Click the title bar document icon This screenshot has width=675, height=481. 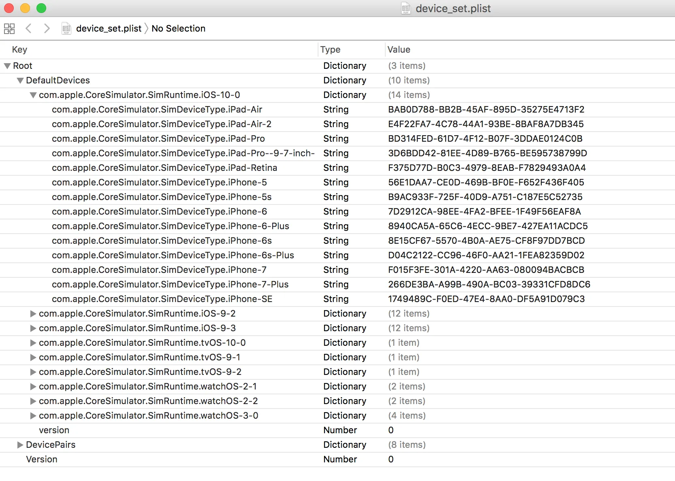[x=406, y=8]
